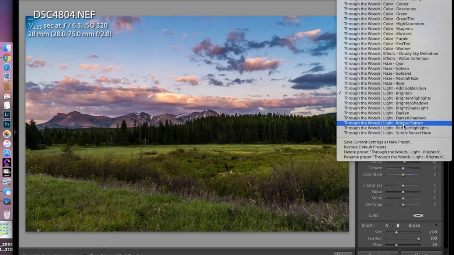Open the Photos app in dock
Image resolution: width=454 pixels, height=255 pixels.
point(7,134)
